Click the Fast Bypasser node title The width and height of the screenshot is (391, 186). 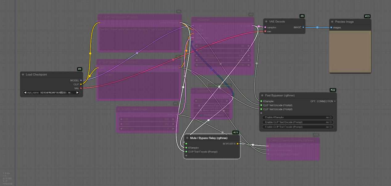pos(280,95)
